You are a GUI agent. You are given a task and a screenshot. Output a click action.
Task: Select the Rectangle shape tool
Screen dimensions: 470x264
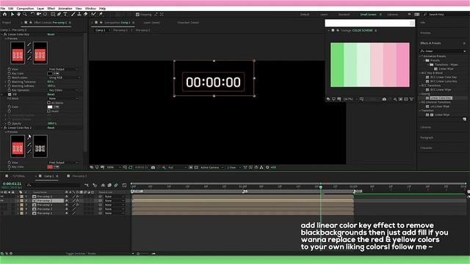[x=53, y=14]
